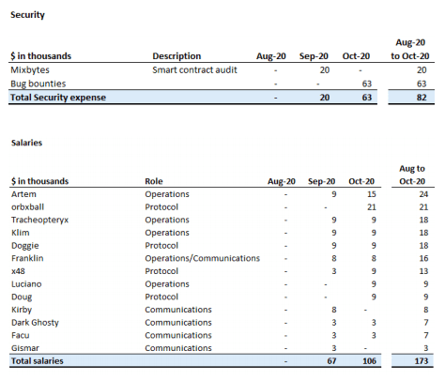Click the Operations/Communications role for Franklin
The height and width of the screenshot is (381, 445).
pos(202,258)
